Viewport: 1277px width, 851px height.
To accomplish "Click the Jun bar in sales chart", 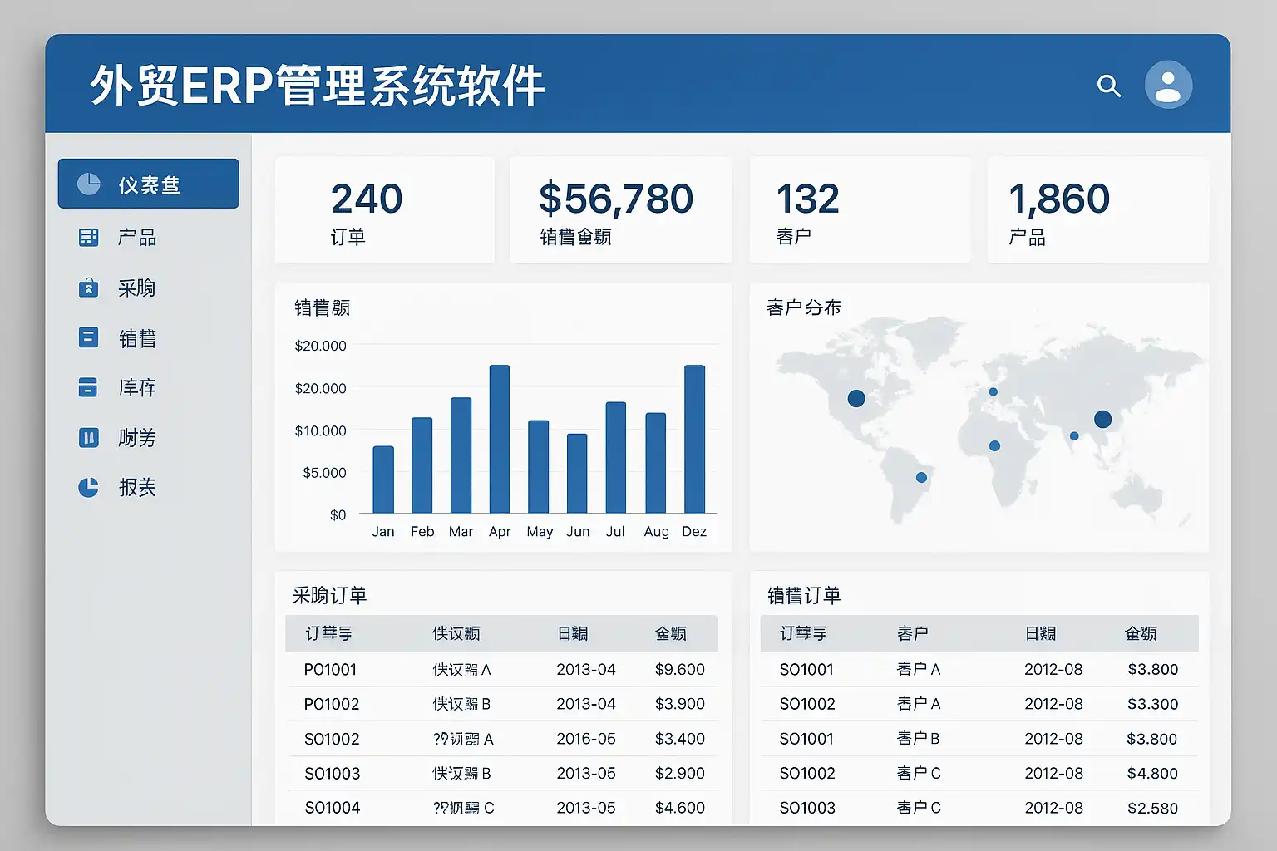I will point(577,474).
